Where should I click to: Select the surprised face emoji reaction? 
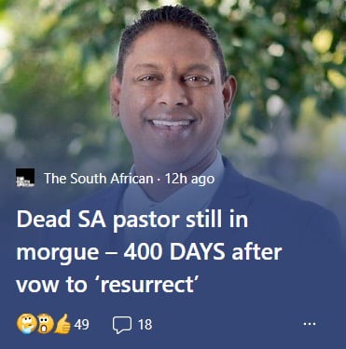pyautogui.click(x=46, y=324)
